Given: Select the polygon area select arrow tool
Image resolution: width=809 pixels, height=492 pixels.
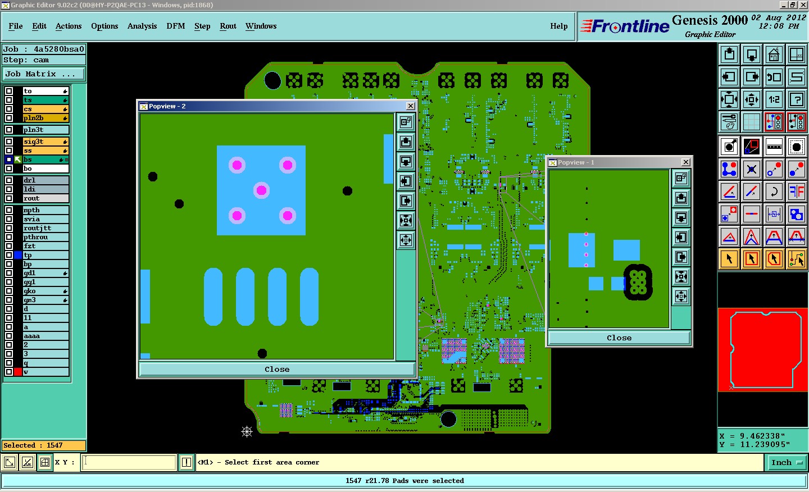Looking at the screenshot, I should click(x=774, y=259).
